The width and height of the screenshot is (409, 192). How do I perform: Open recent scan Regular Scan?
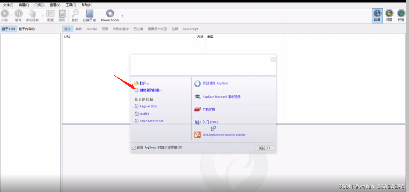point(148,106)
